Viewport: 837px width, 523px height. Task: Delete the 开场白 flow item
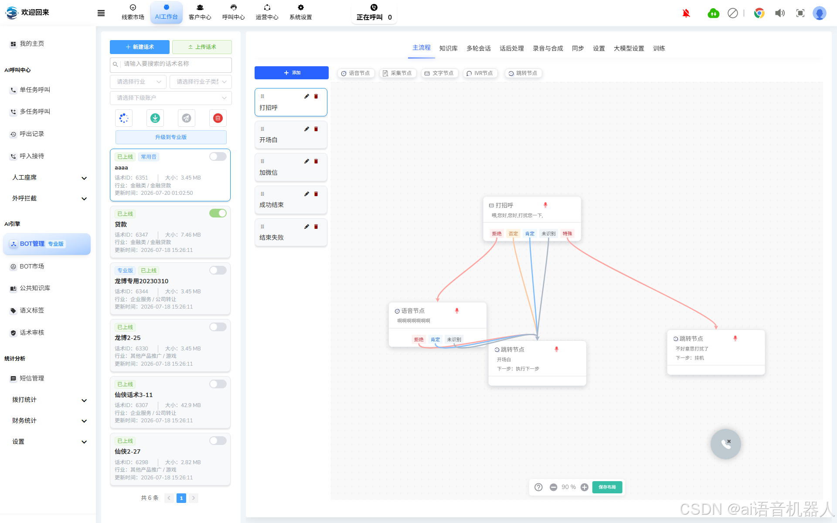pos(316,129)
